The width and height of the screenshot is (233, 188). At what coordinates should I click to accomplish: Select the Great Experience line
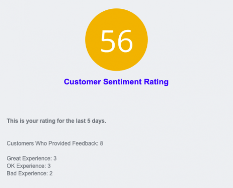pos(32,159)
